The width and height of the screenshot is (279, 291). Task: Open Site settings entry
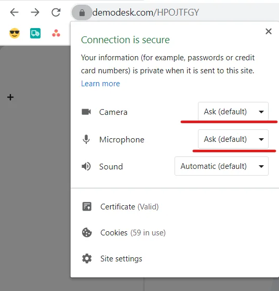[121, 259]
